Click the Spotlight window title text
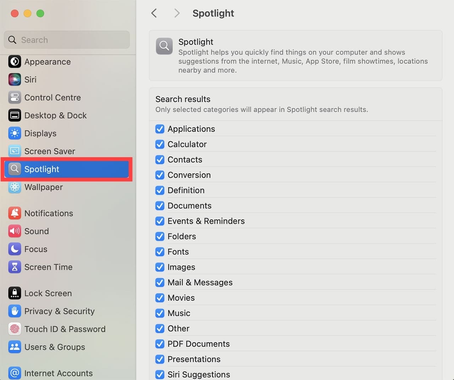This screenshot has width=454, height=380. coord(213,13)
